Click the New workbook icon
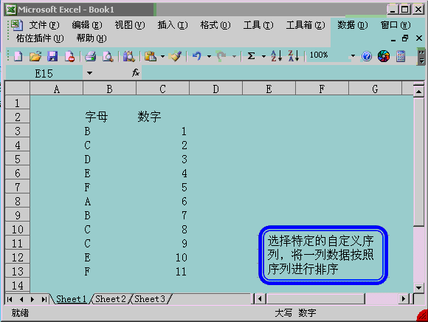The image size is (428, 322). [18, 56]
